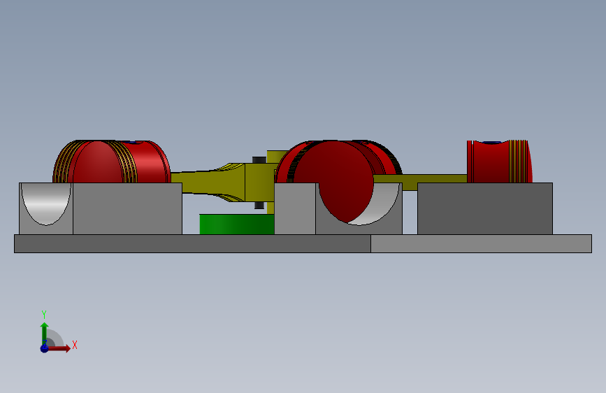Select the gray block under the left piston

127,208
